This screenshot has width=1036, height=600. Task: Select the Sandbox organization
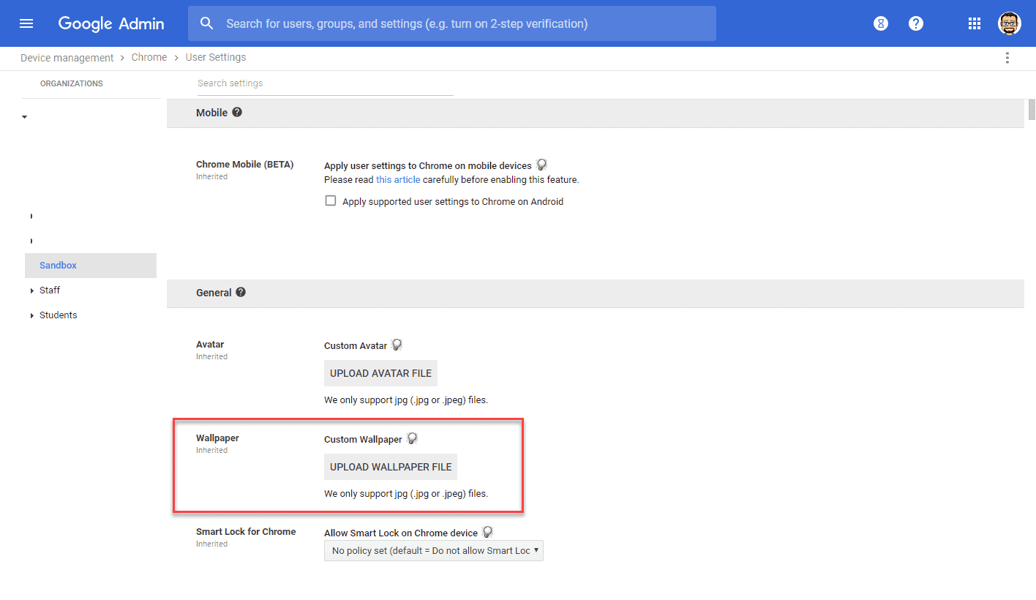[91, 266]
